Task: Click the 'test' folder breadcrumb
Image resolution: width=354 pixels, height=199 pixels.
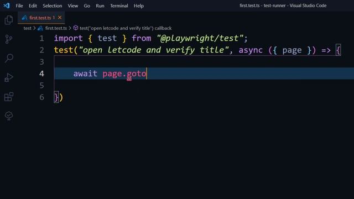Action: pos(27,28)
